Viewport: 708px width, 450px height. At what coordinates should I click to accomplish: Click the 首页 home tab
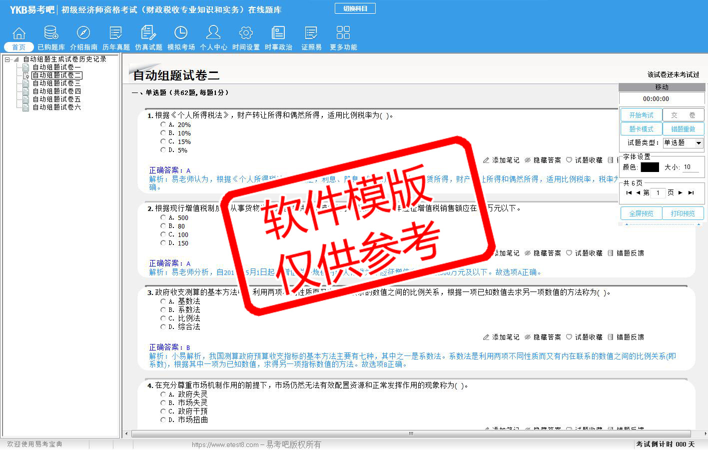(19, 47)
